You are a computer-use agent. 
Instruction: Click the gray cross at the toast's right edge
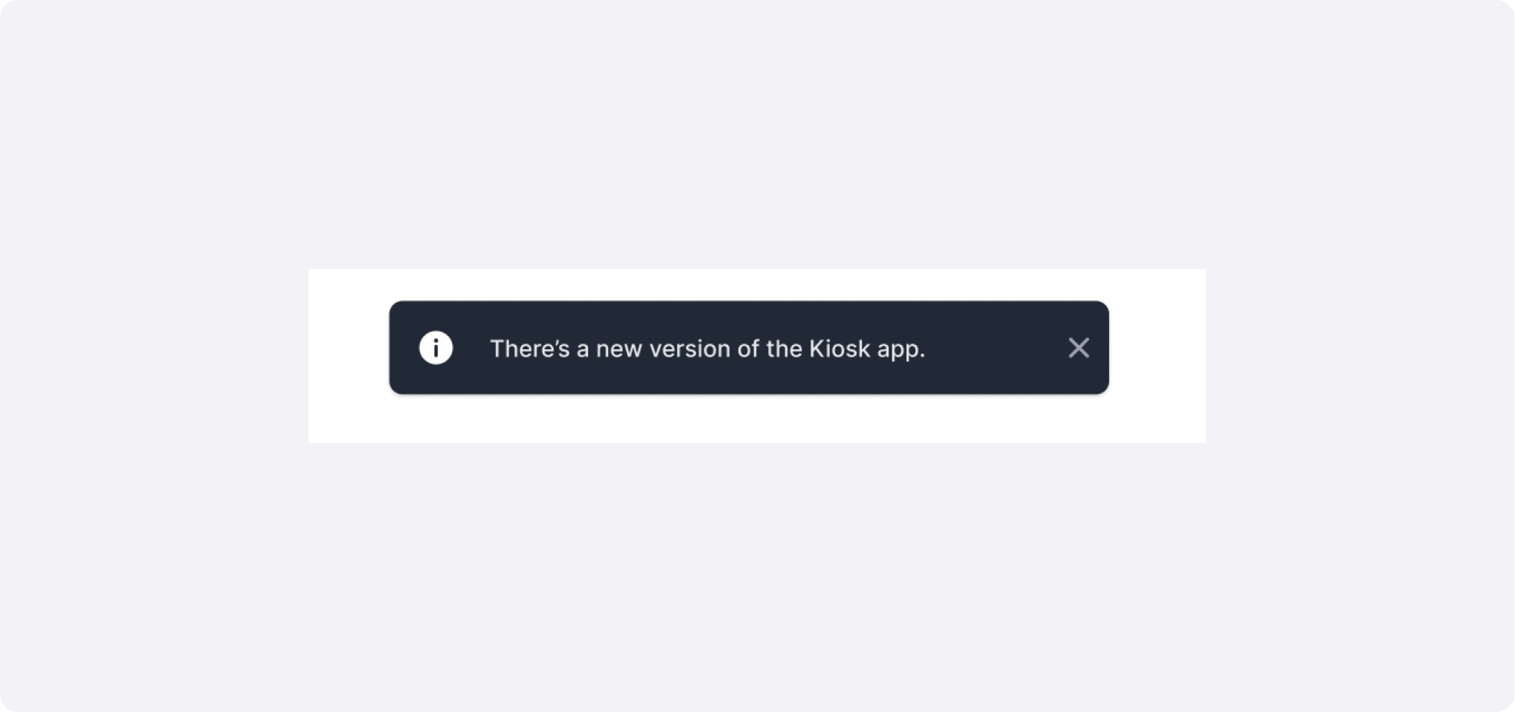click(x=1079, y=348)
